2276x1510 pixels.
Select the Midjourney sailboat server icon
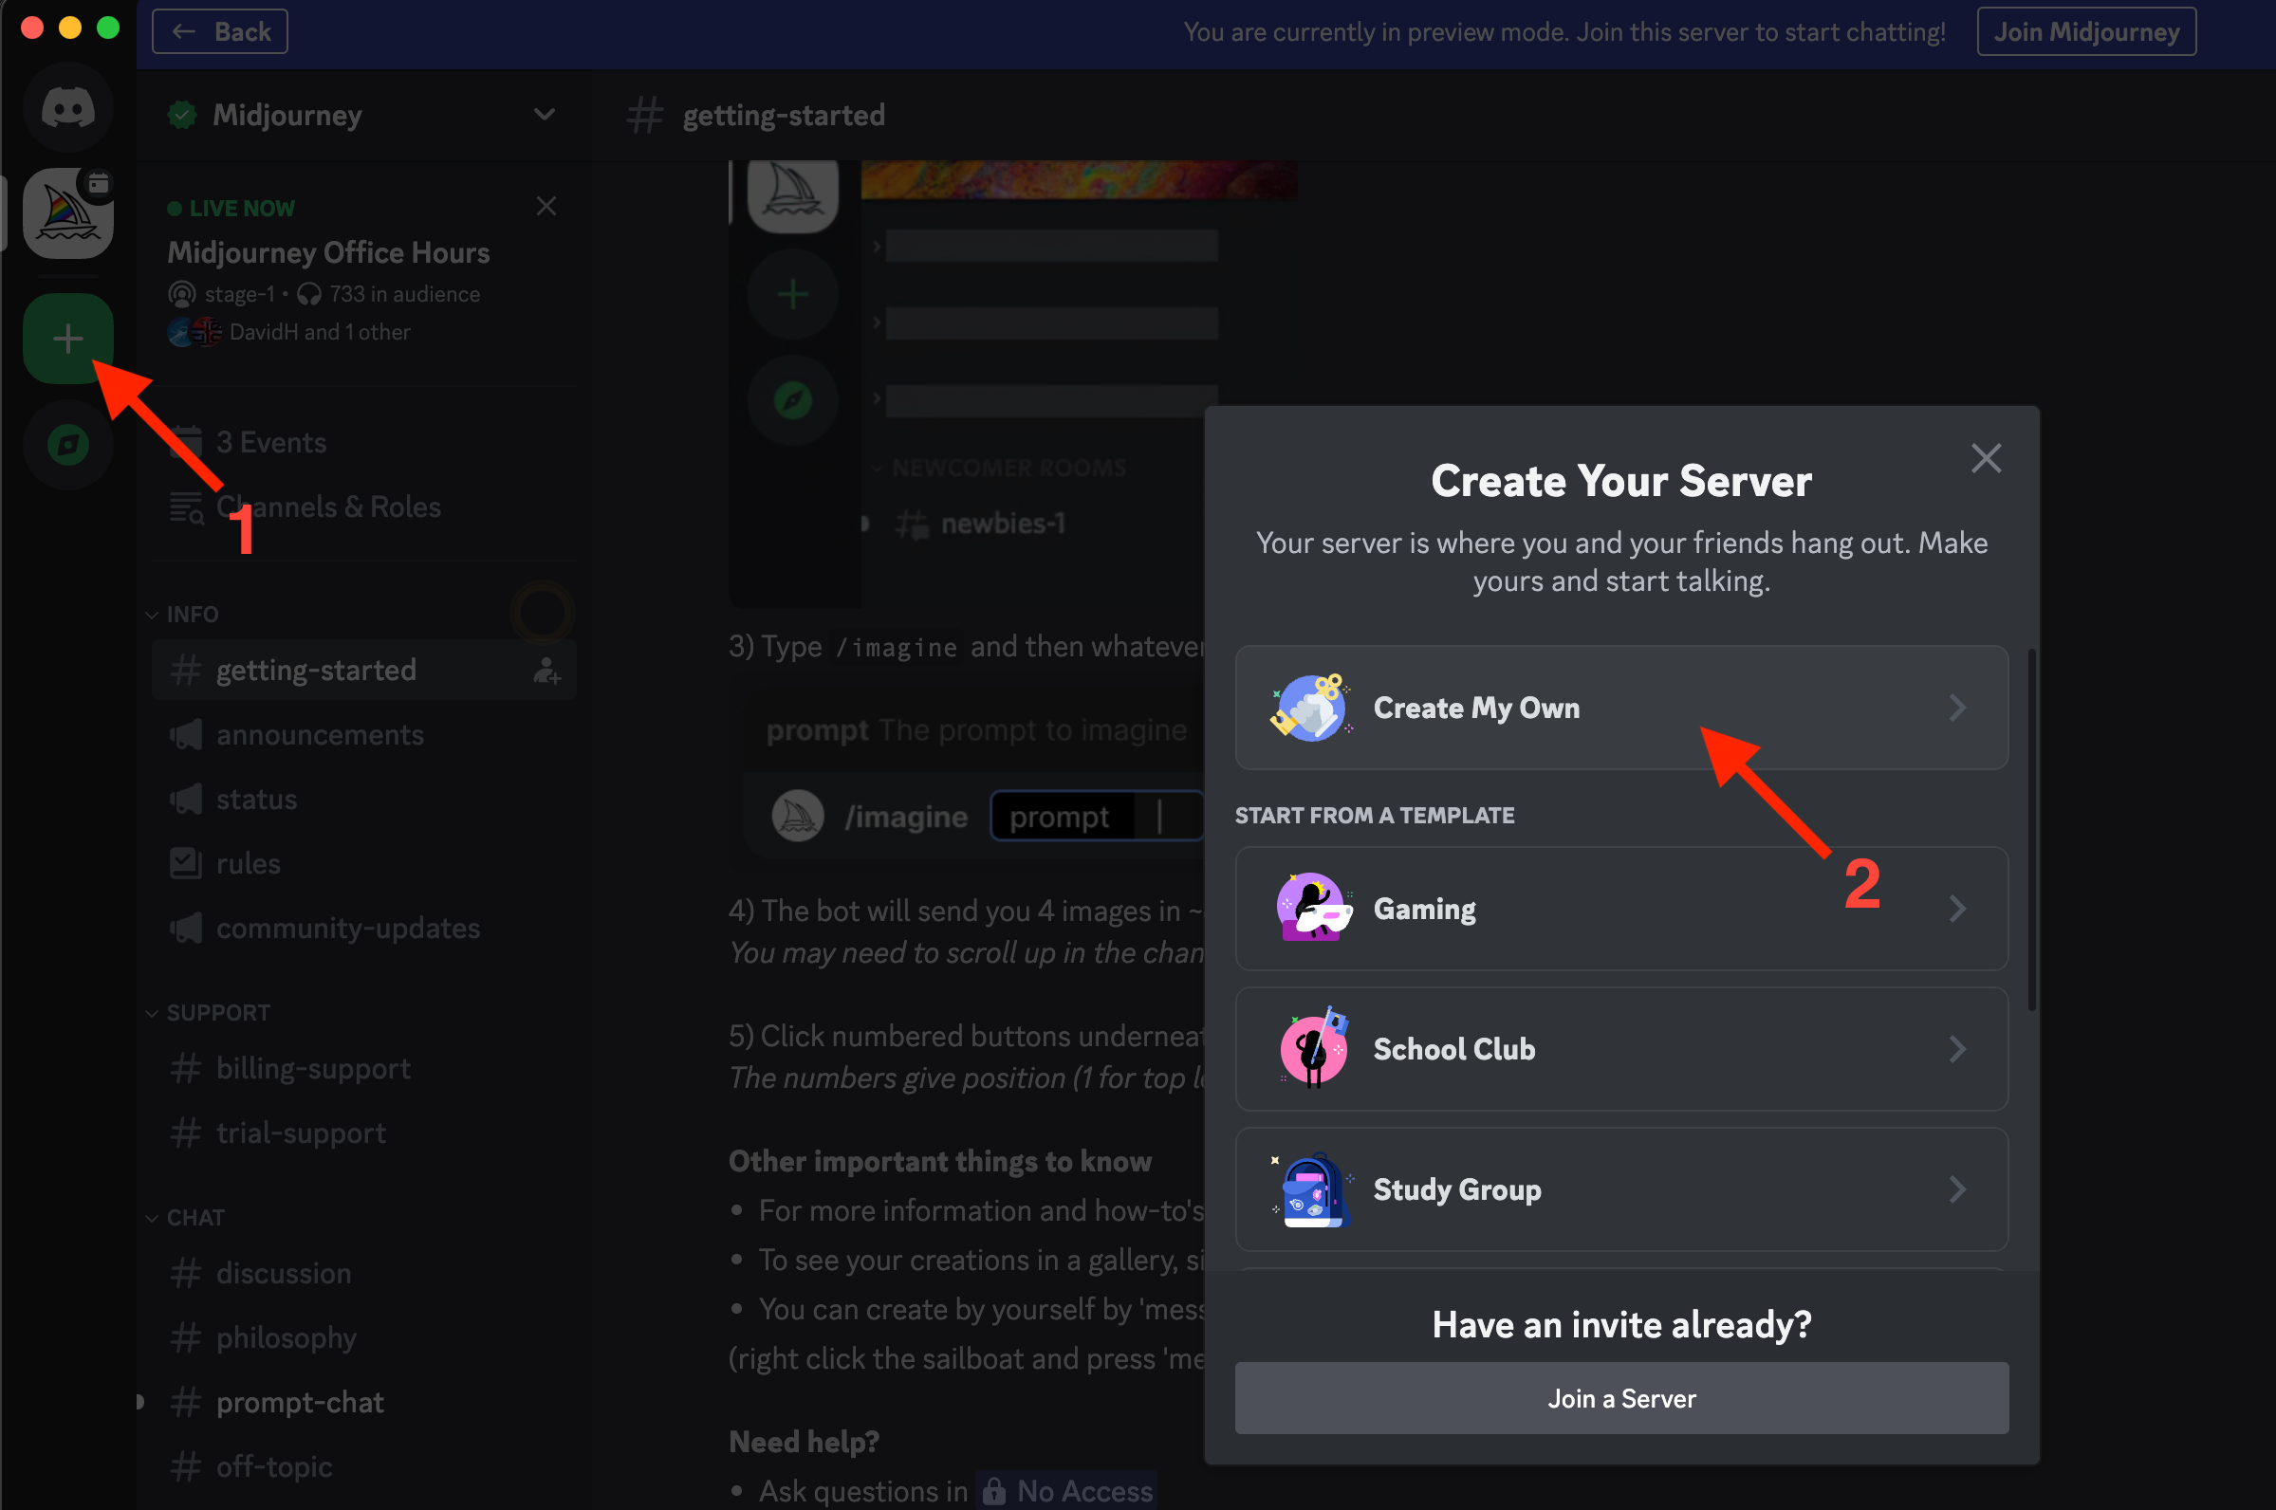[67, 212]
